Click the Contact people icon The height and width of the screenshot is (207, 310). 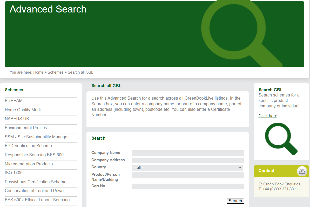pos(302,171)
